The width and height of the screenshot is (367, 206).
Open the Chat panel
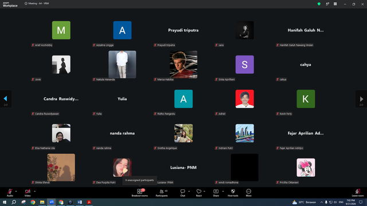tap(182, 193)
